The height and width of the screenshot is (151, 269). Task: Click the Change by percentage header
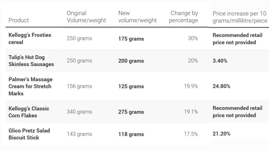point(183,17)
